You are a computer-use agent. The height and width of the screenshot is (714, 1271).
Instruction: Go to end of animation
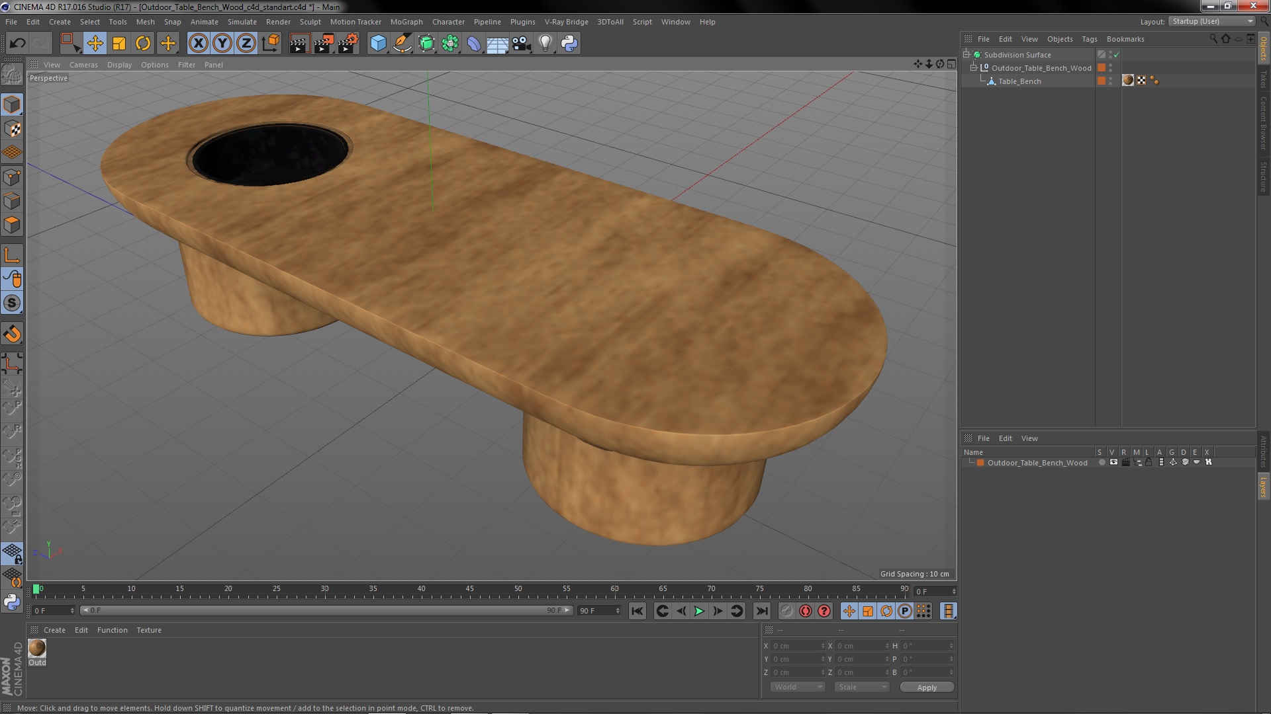point(762,612)
